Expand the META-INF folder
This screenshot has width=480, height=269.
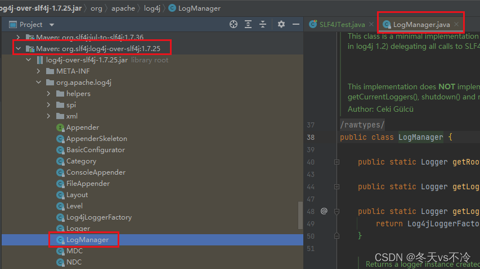(38, 71)
